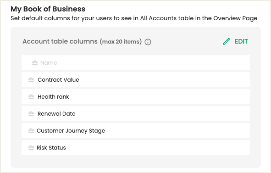Viewport: 271px width, 173px height.
Task: Select the Health rank column row
Action: coord(136,96)
